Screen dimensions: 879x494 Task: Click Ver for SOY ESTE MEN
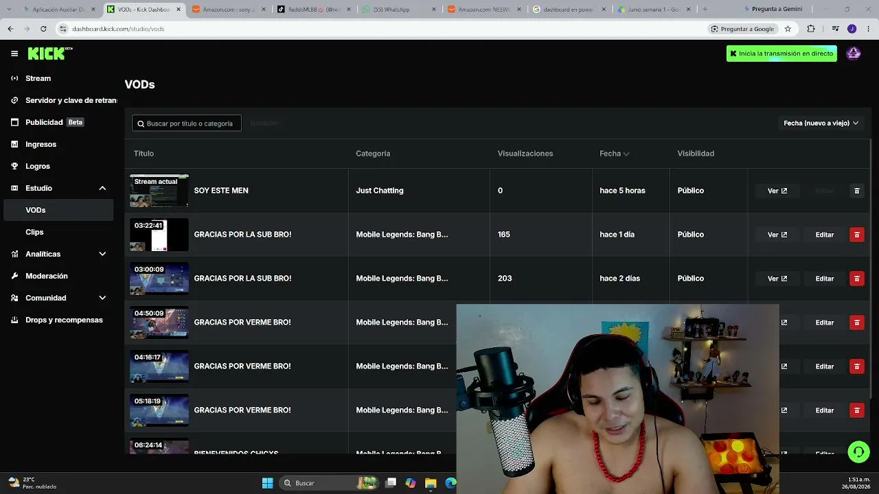click(777, 191)
